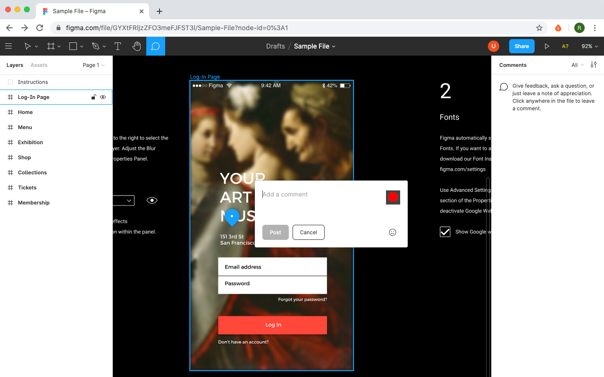The height and width of the screenshot is (377, 604).
Task: Bookmark this page star icon
Action: [539, 28]
